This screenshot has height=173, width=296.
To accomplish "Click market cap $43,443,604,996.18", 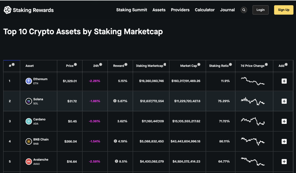I will 185,141.
